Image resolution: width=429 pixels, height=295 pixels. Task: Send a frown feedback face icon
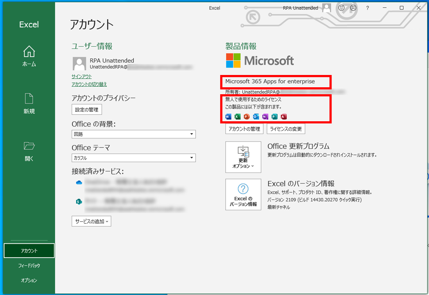[x=353, y=8]
